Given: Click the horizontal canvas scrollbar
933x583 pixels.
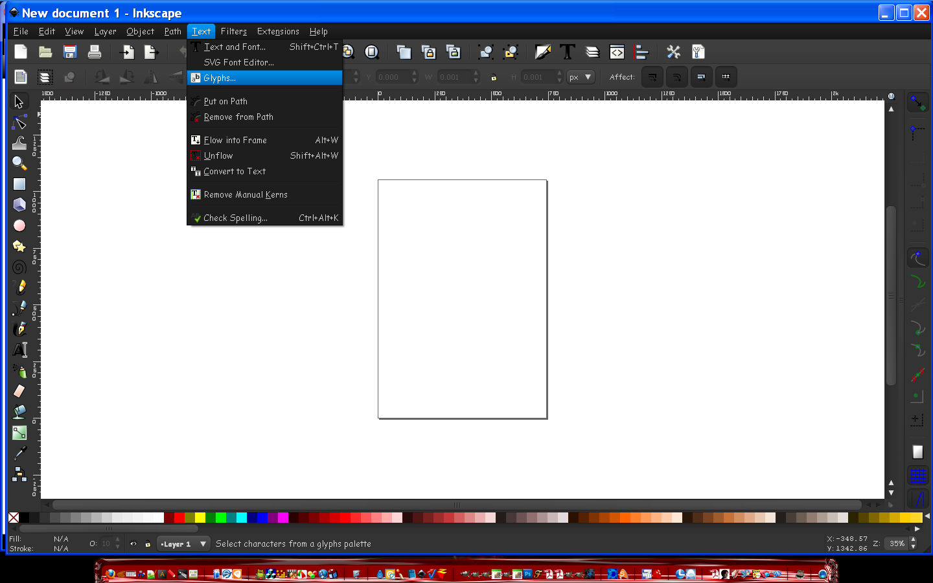Looking at the screenshot, I should 457,505.
